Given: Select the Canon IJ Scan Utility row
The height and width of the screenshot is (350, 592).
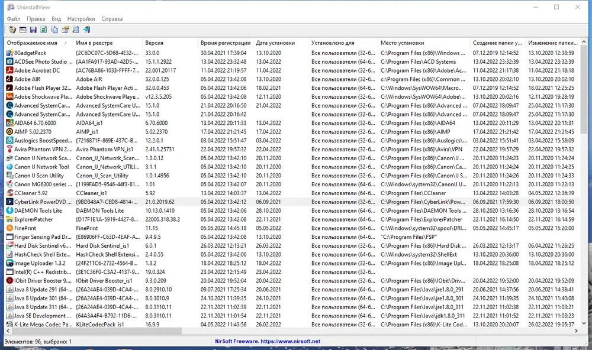Looking at the screenshot, I should 292,176.
